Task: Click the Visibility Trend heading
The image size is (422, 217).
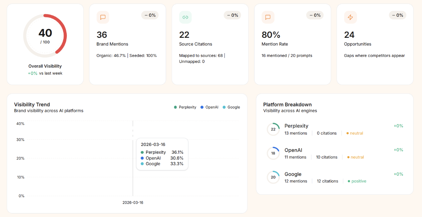Action: 32,105
